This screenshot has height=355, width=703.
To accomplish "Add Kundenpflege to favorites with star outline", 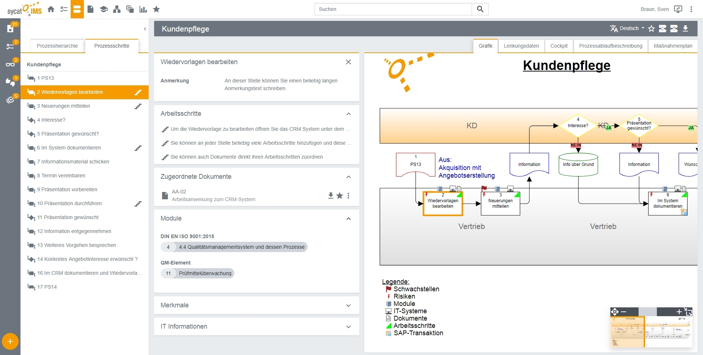I will (x=651, y=29).
